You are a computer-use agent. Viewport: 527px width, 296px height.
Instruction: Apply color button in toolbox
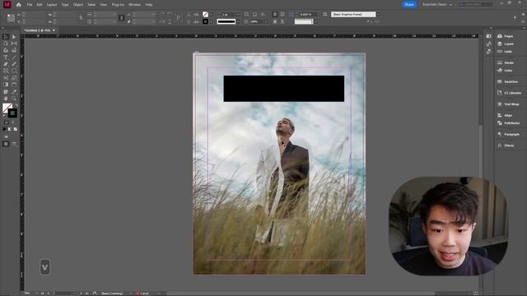coord(4,129)
